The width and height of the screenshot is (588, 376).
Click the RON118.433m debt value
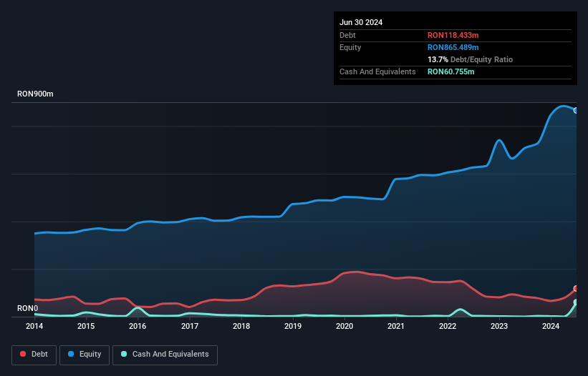click(453, 35)
